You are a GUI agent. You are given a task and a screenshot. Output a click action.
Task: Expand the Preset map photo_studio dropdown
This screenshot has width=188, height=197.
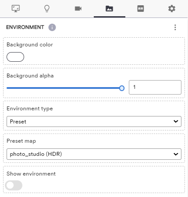[x=94, y=154]
